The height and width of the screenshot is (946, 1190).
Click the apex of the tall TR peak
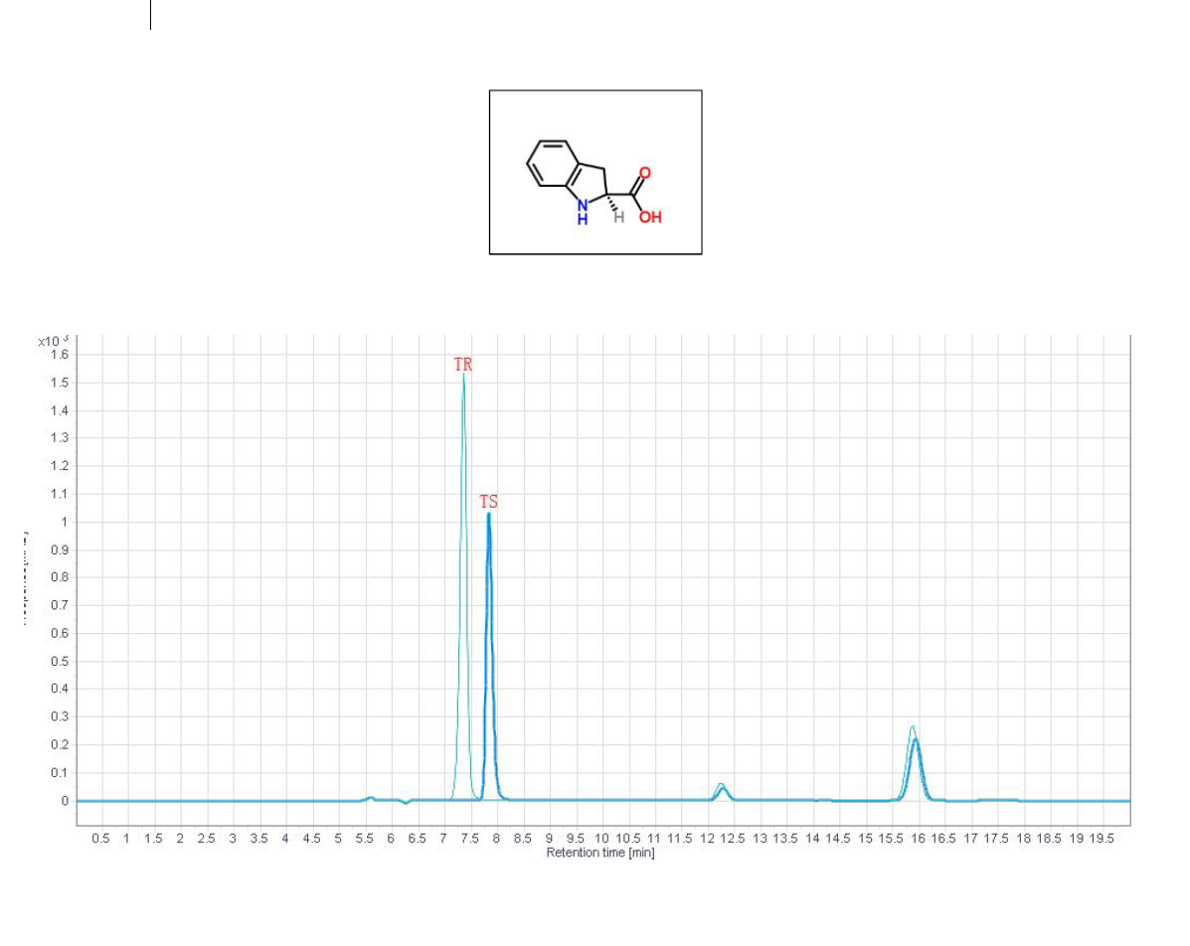463,376
